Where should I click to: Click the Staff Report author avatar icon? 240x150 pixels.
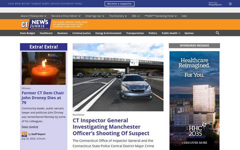tap(24, 134)
